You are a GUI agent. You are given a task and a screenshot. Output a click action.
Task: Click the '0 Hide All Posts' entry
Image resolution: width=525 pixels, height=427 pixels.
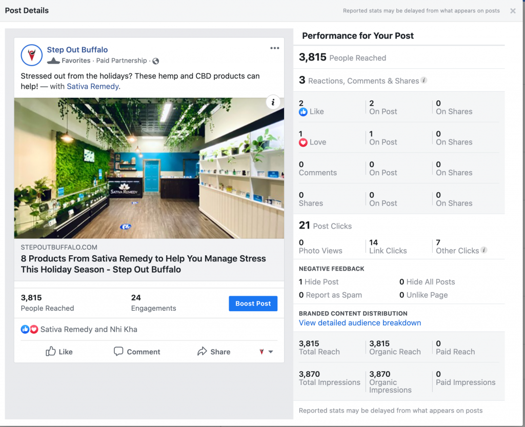tap(427, 282)
